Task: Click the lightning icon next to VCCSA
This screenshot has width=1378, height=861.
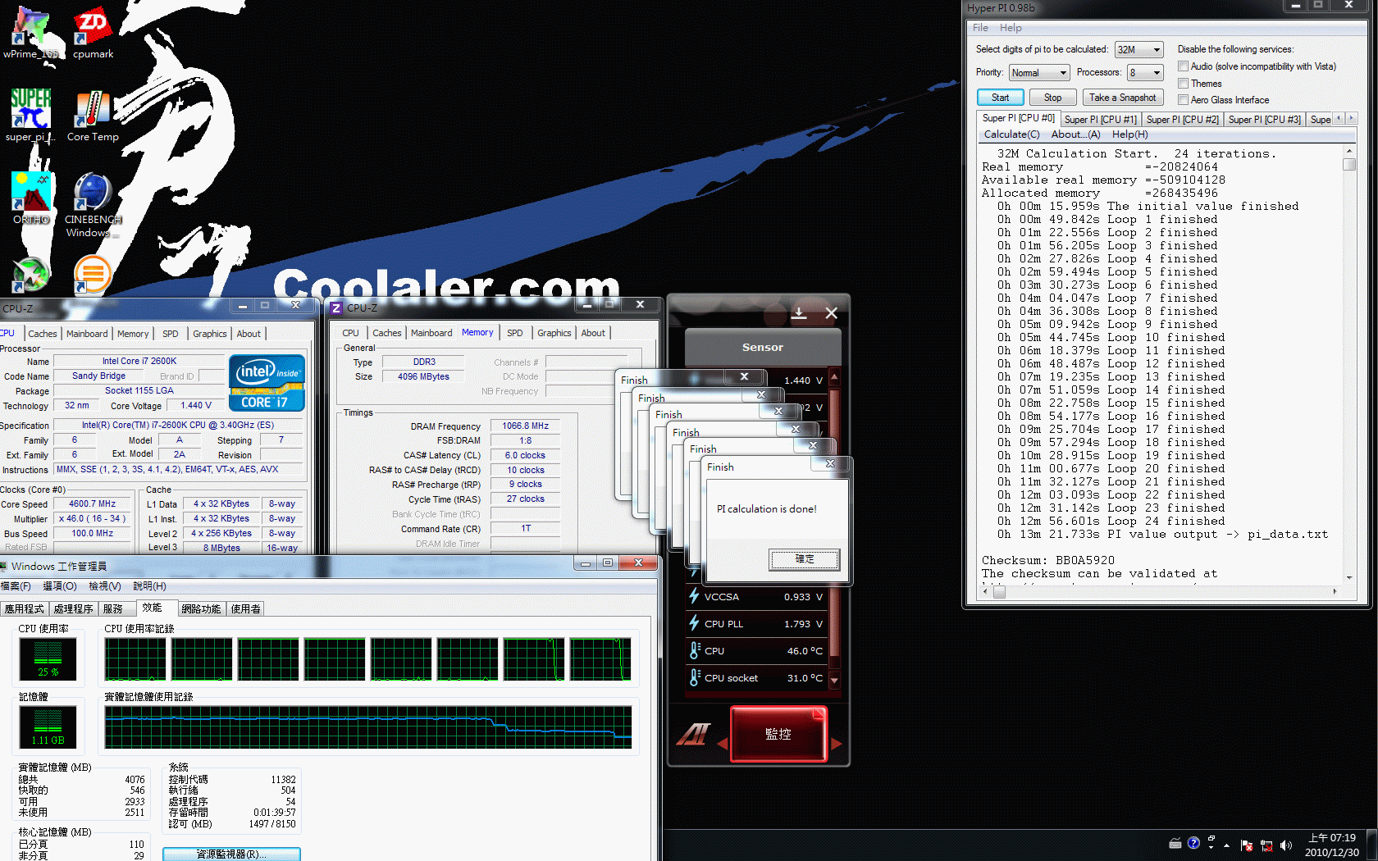Action: (x=694, y=596)
